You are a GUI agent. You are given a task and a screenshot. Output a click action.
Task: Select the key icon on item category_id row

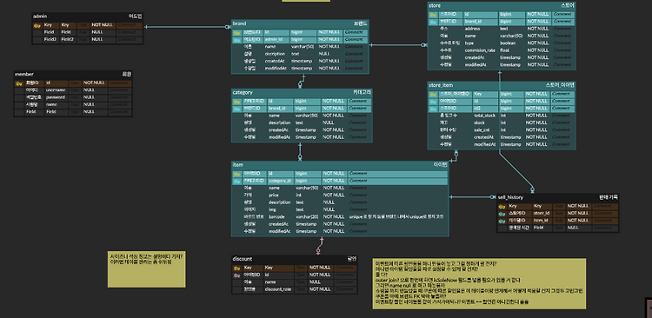236,181
